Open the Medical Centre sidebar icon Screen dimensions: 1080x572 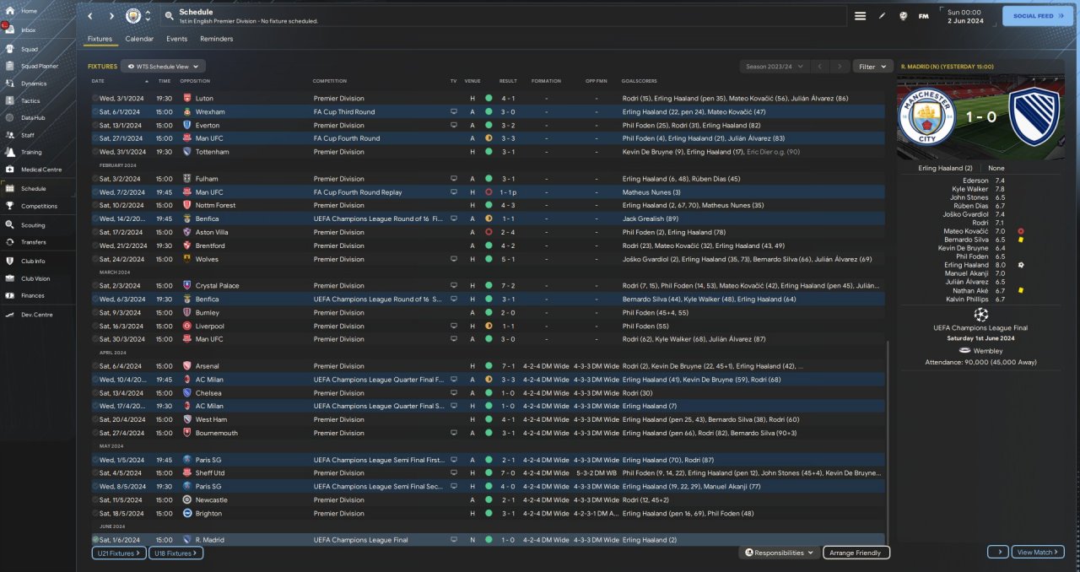point(10,170)
